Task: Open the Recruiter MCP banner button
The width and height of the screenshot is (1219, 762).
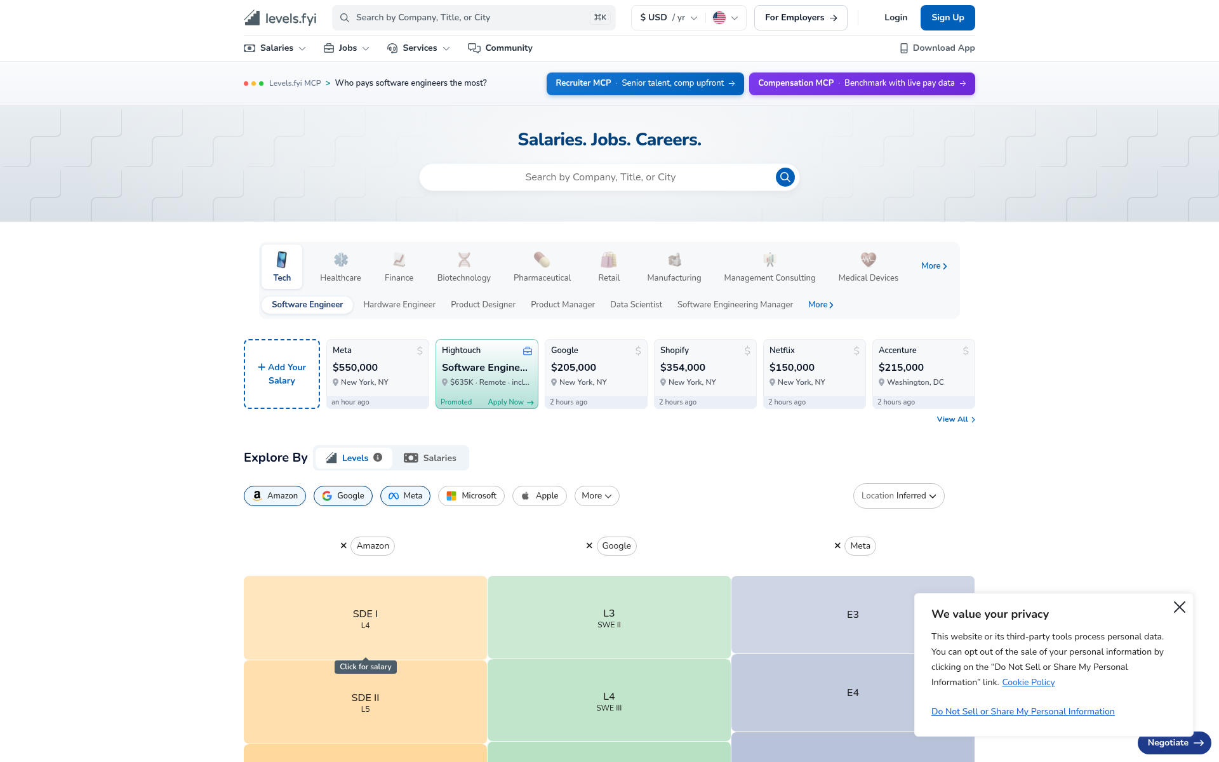Action: [x=645, y=83]
